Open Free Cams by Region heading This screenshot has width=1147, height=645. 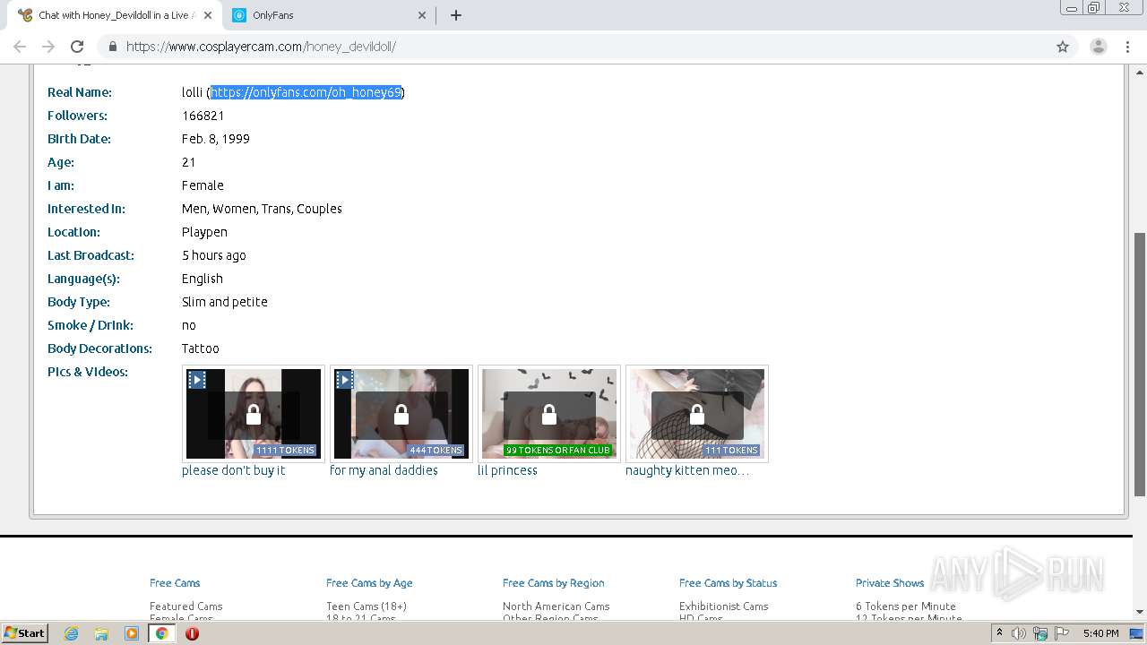[x=554, y=583]
